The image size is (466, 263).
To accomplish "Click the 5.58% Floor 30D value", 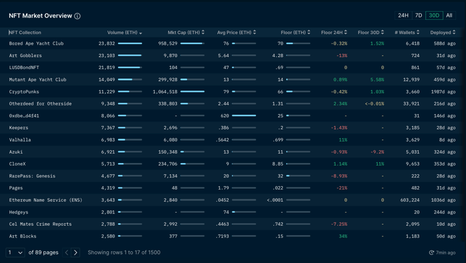I will (377, 79).
